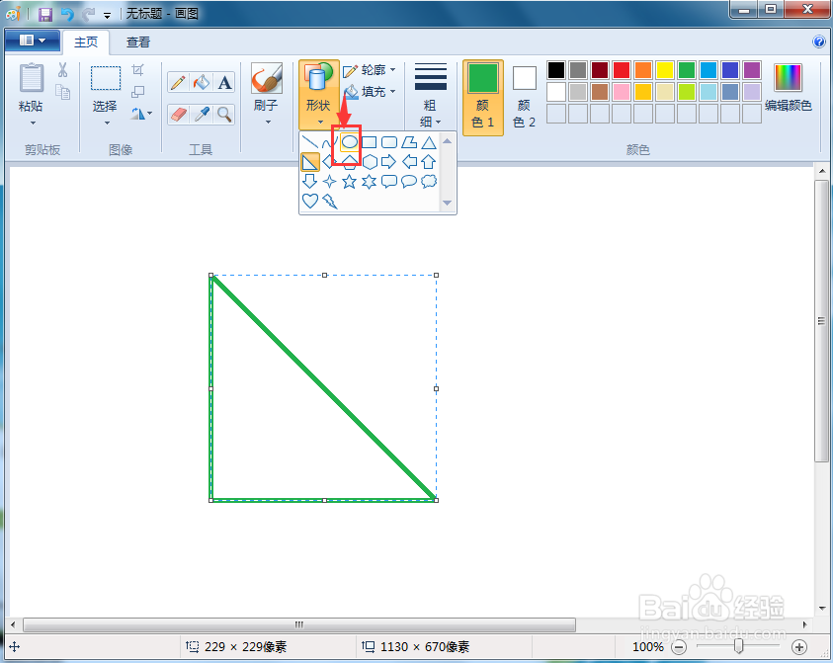The image size is (833, 663).
Task: Click the horizontal scrollbar thumb
Action: click(x=299, y=624)
